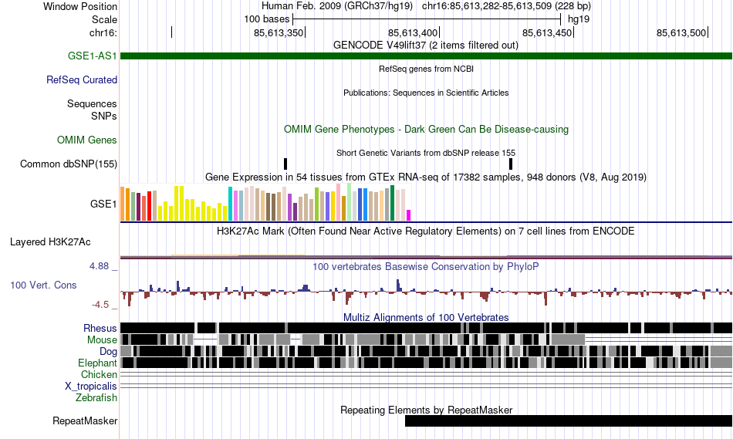Click the magenta bar in GTEx chart

[409, 215]
